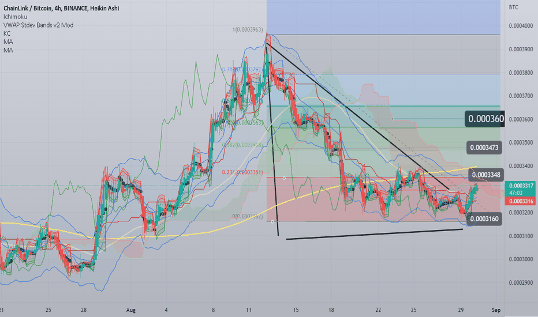Click the 0.0003348 price tag

pyautogui.click(x=485, y=175)
